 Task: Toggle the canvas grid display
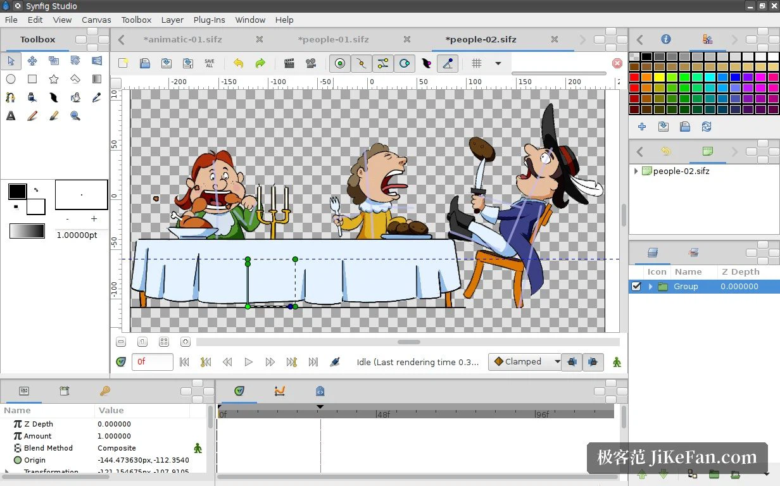pyautogui.click(x=477, y=63)
